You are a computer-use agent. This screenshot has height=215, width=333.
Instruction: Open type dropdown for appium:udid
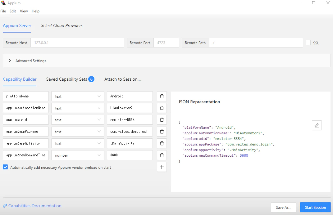point(78,120)
